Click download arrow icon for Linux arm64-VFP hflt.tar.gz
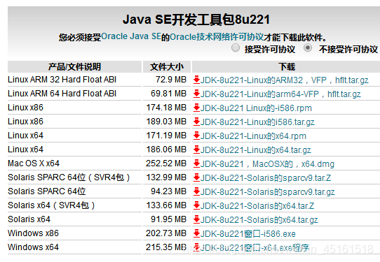Image resolution: width=380 pixels, height=262 pixels. [x=196, y=94]
